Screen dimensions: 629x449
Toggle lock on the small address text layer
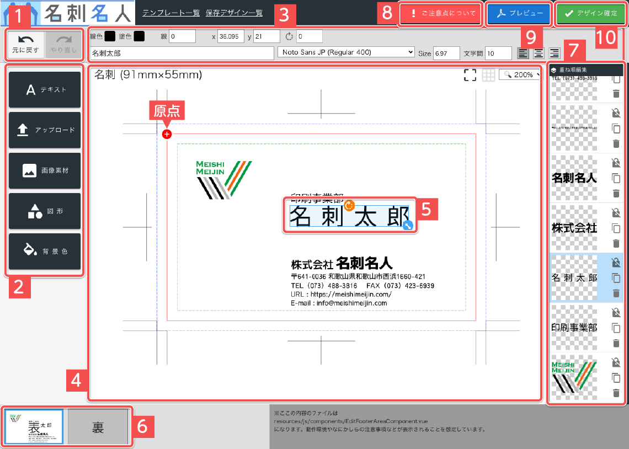coord(616,113)
